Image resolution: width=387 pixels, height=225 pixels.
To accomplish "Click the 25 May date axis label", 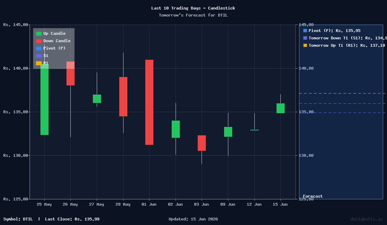I will [x=44, y=205].
